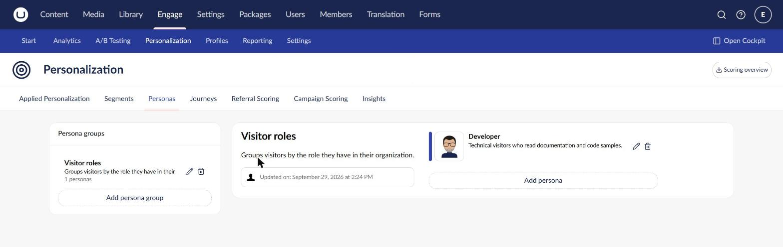The width and height of the screenshot is (783, 247).
Task: Open the help question mark icon
Action: (741, 15)
